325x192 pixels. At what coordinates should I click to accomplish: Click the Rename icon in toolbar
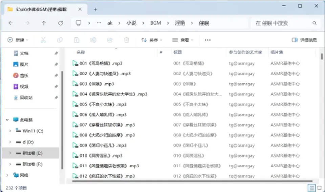pyautogui.click(x=93, y=40)
